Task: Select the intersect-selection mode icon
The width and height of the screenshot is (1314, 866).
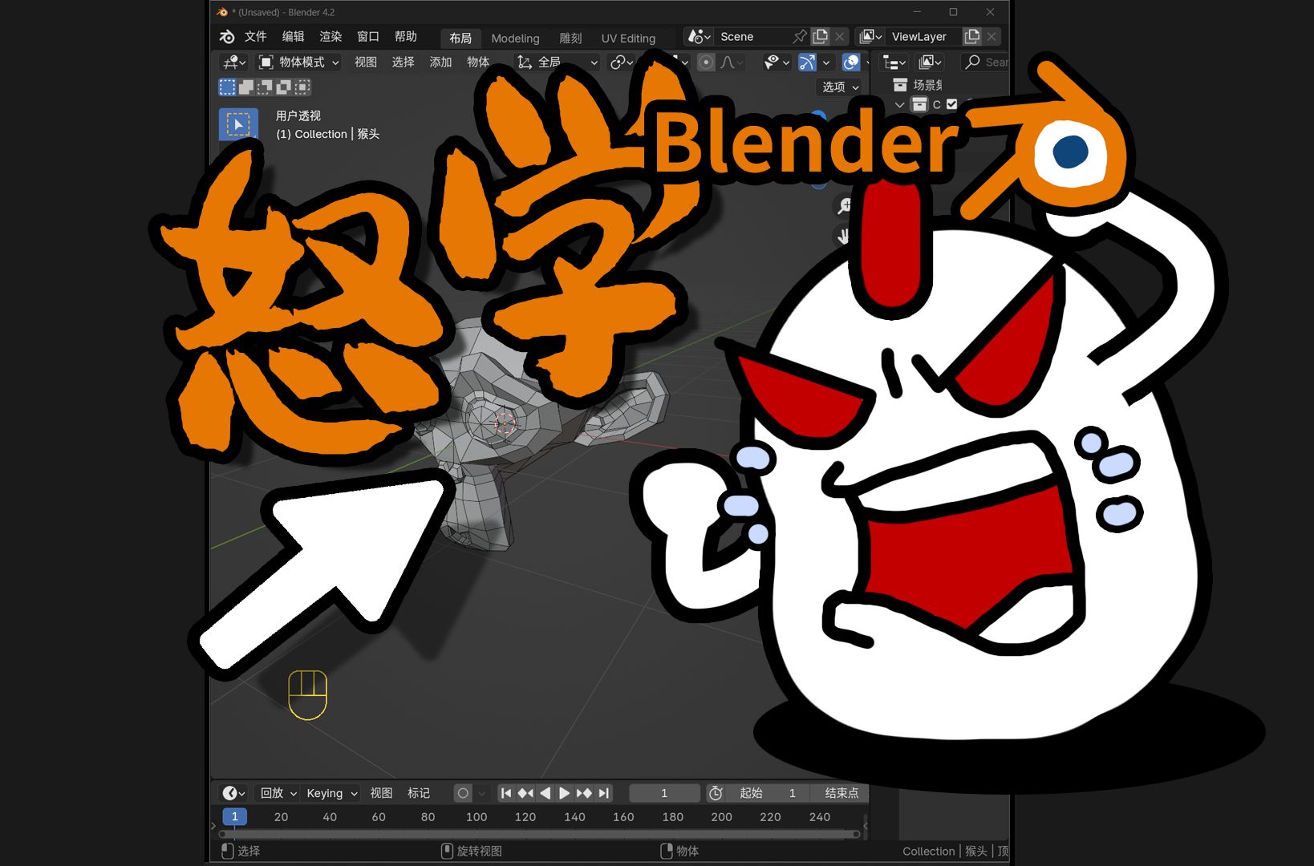Action: tap(302, 87)
